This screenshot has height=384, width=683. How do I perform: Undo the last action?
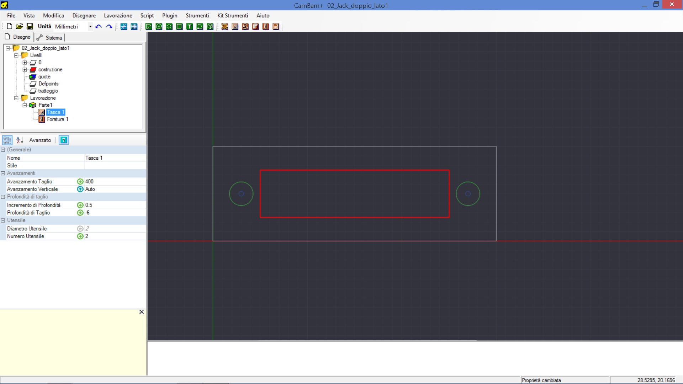coord(99,26)
